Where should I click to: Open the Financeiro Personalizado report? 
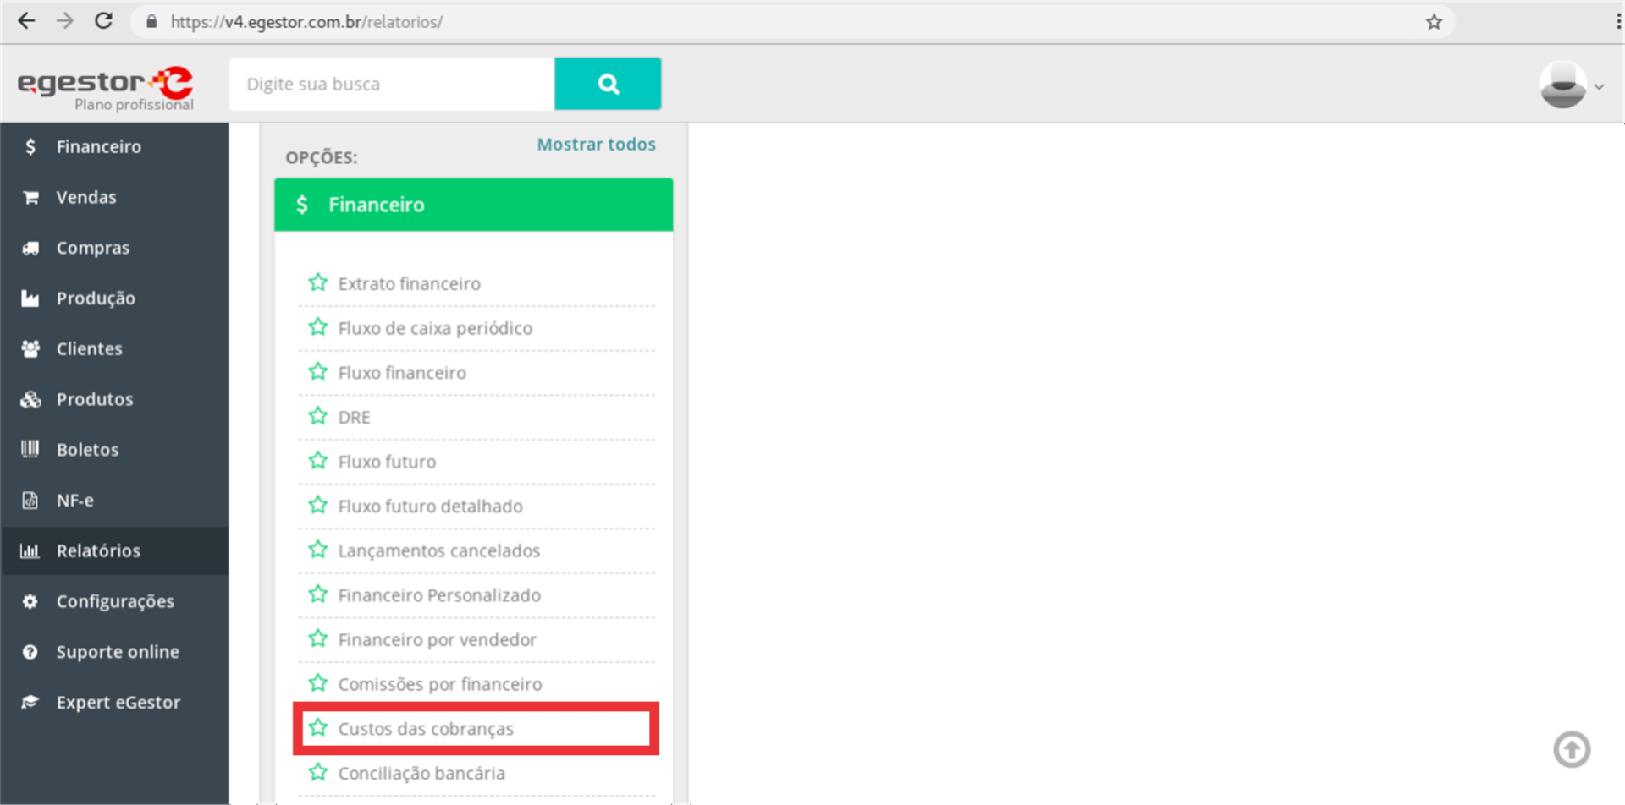click(x=439, y=595)
